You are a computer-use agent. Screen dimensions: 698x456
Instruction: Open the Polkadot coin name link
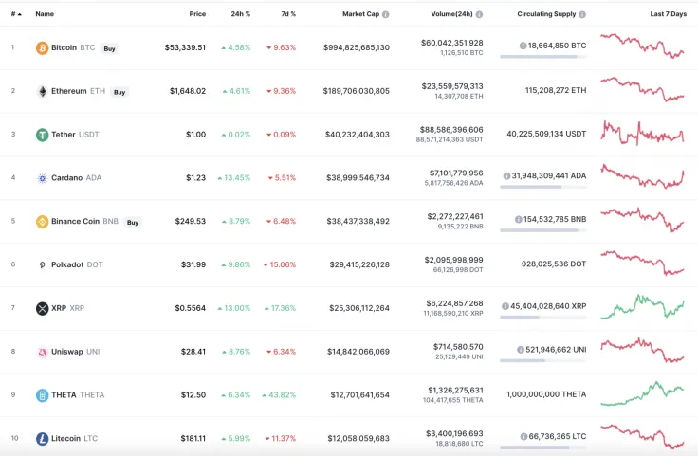(x=67, y=264)
